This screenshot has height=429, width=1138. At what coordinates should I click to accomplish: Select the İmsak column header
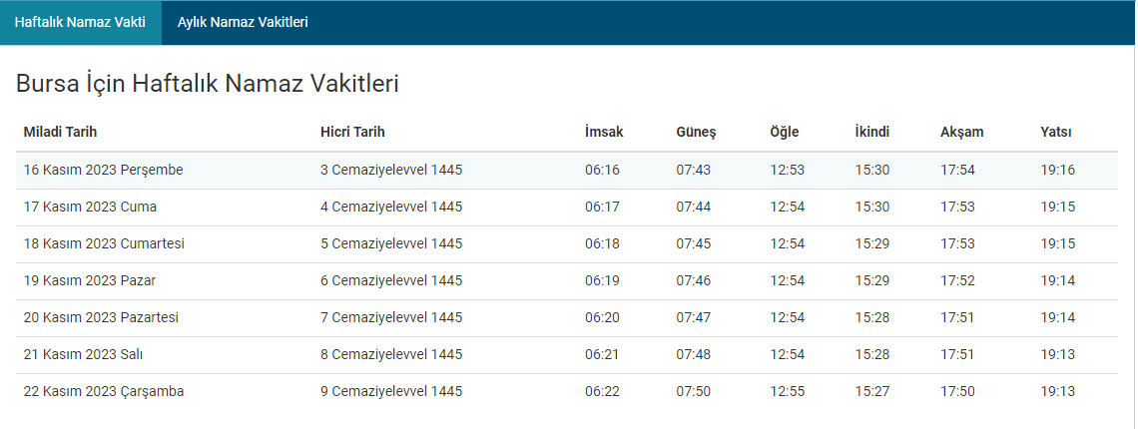pos(604,132)
